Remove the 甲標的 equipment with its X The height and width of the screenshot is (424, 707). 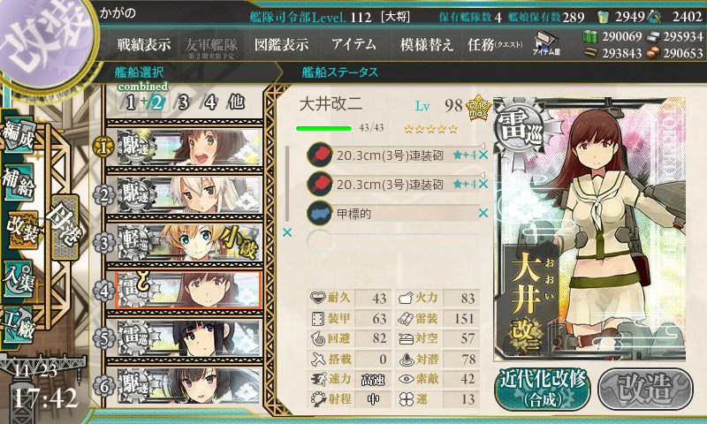point(483,213)
